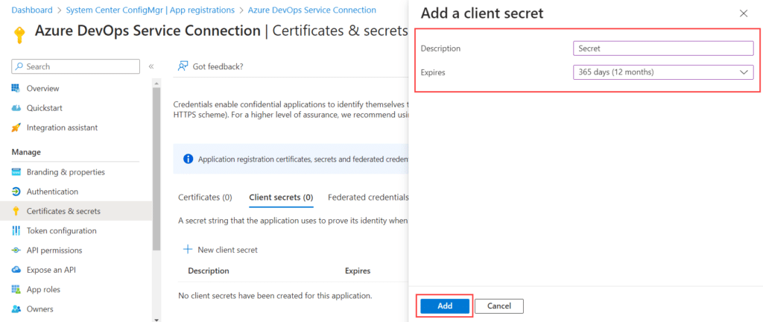Click the Token configuration icon
The height and width of the screenshot is (322, 763).
click(16, 230)
